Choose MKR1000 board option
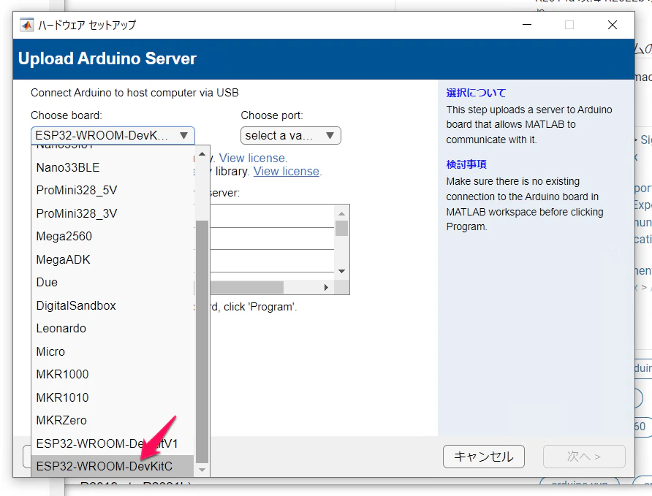 pyautogui.click(x=113, y=374)
